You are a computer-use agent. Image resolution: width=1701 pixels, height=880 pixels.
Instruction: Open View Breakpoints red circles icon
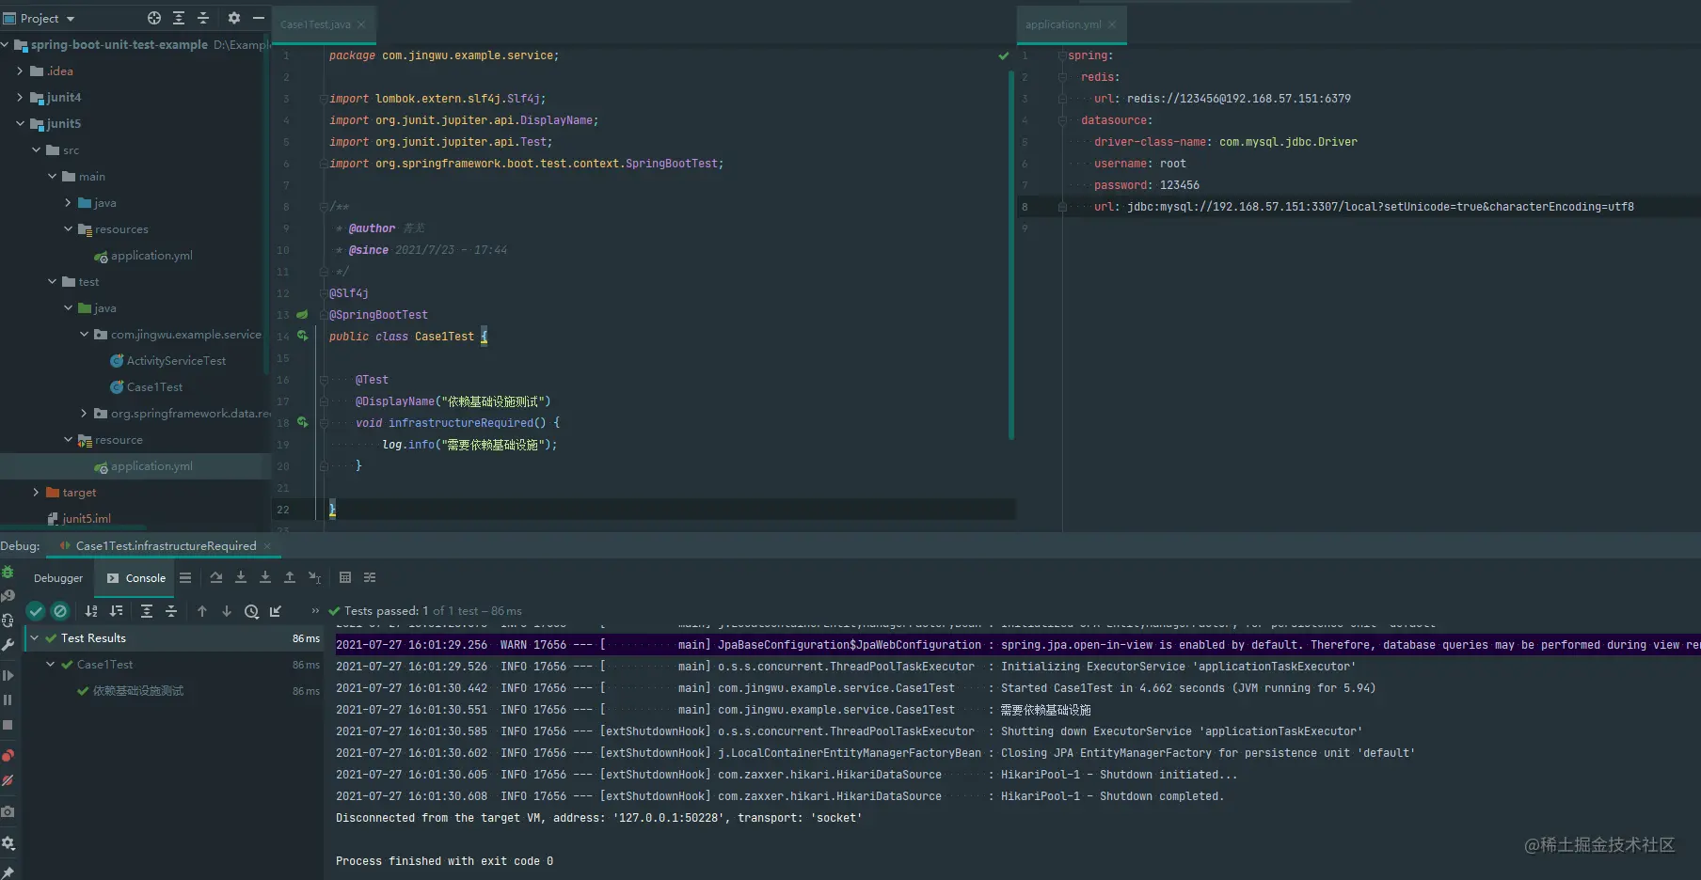8,755
